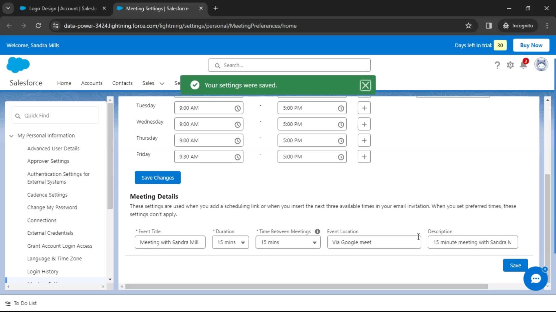Bookmark this page with the star
This screenshot has height=312, width=556.
468,26
